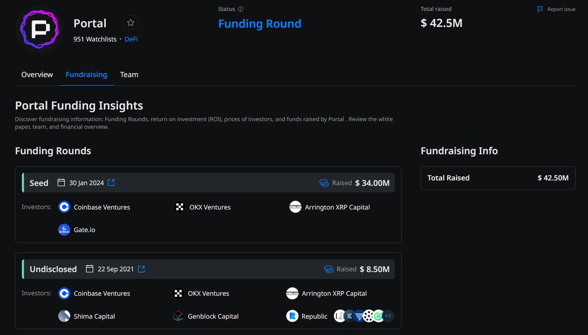Screen dimensions: 588x335
Task: Open the DeFi category link
Action: click(x=131, y=39)
